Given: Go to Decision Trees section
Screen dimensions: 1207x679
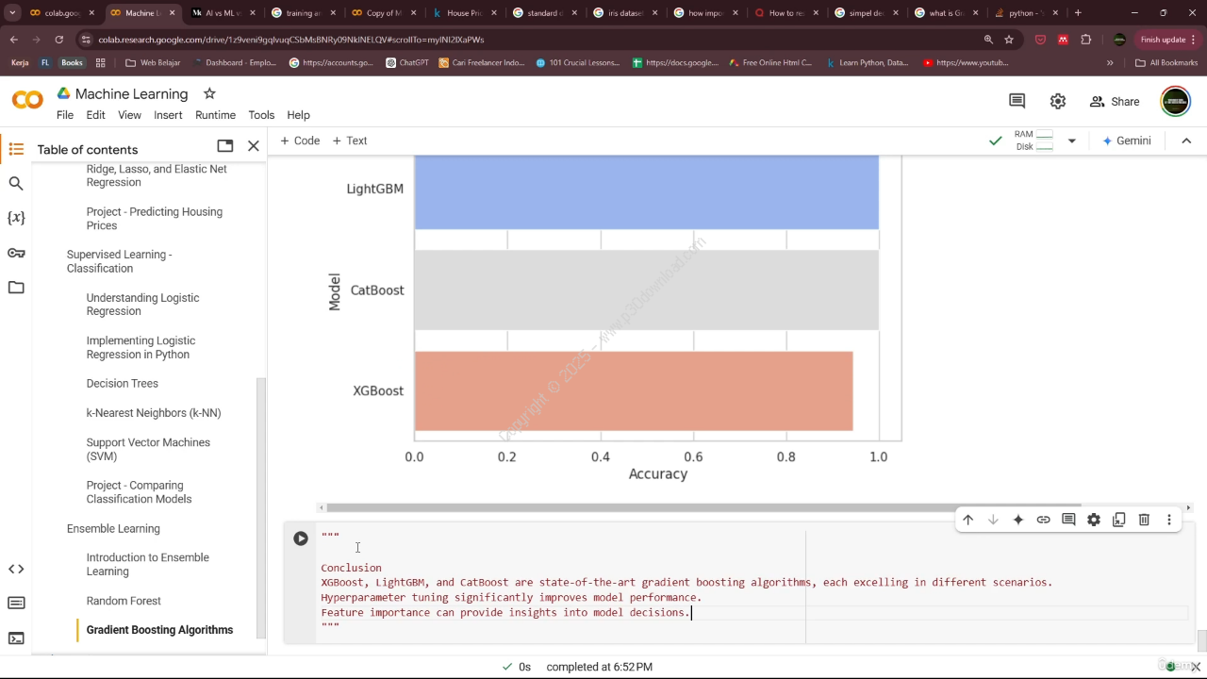Looking at the screenshot, I should click(123, 384).
